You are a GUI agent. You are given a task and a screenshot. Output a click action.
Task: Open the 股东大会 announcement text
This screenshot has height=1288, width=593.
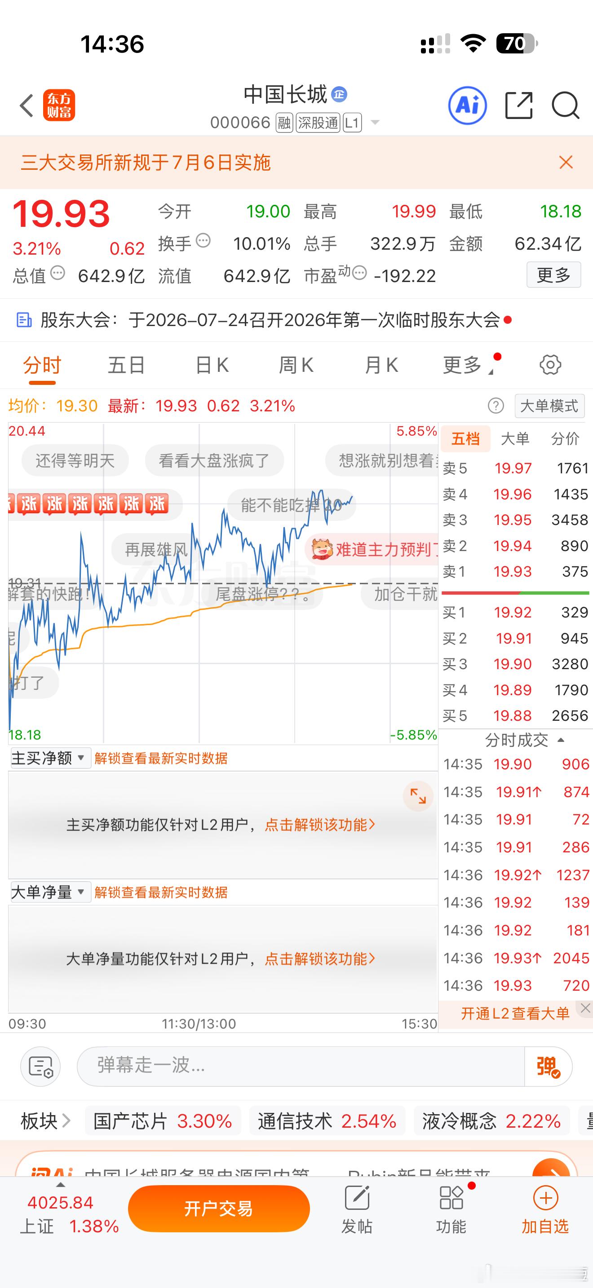(270, 319)
